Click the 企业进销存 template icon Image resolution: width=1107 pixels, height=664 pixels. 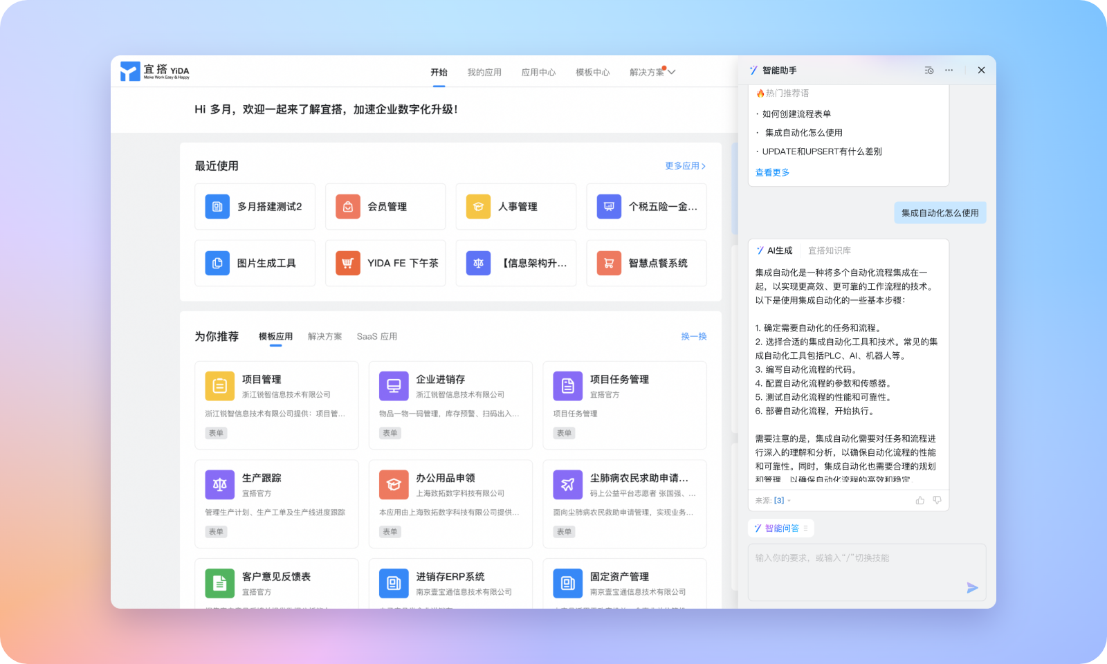(x=394, y=386)
